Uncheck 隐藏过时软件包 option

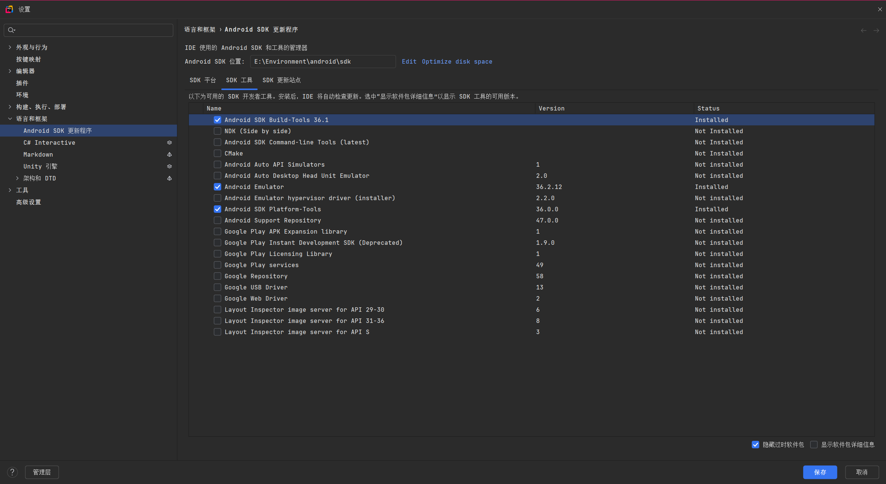[x=755, y=445]
